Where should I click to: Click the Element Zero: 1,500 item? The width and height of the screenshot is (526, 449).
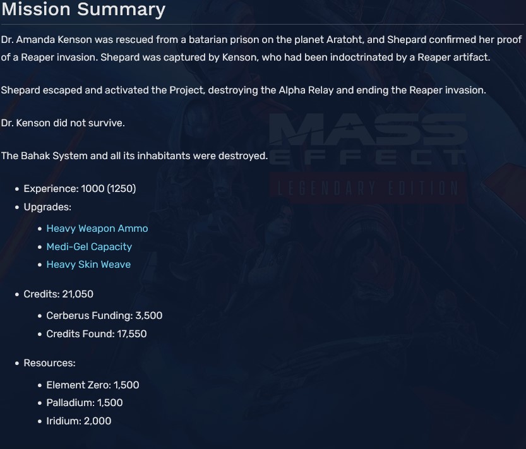coord(92,385)
